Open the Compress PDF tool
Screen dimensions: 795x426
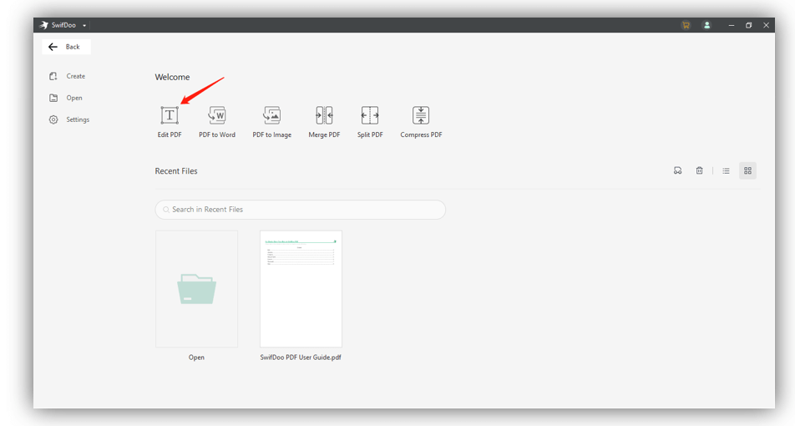421,122
